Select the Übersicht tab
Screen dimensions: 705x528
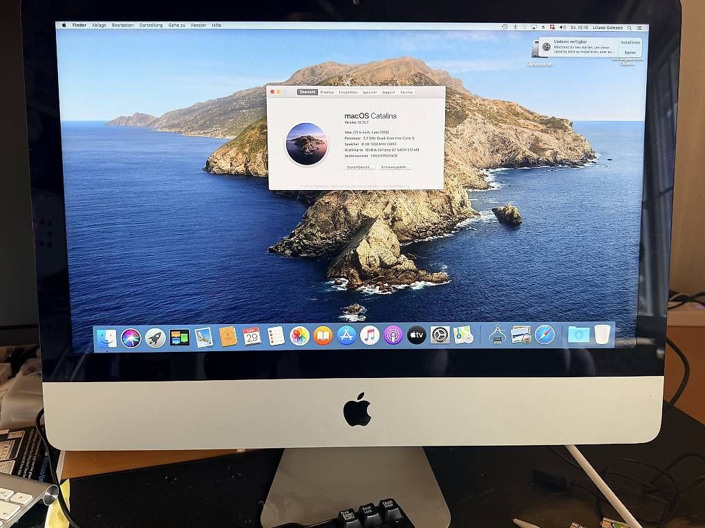(x=308, y=92)
